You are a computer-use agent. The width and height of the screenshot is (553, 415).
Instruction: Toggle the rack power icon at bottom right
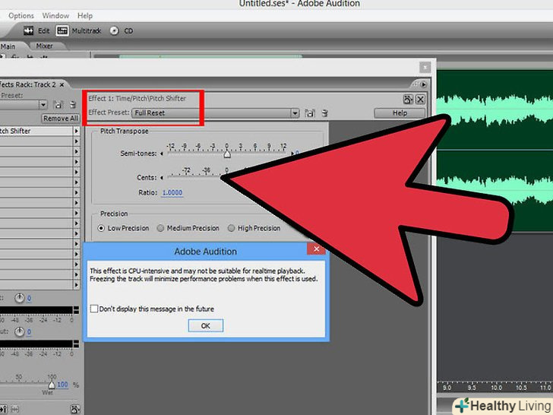[74, 410]
